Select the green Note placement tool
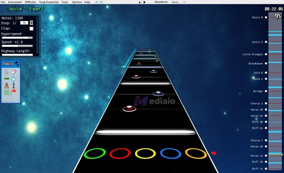 tap(7, 79)
